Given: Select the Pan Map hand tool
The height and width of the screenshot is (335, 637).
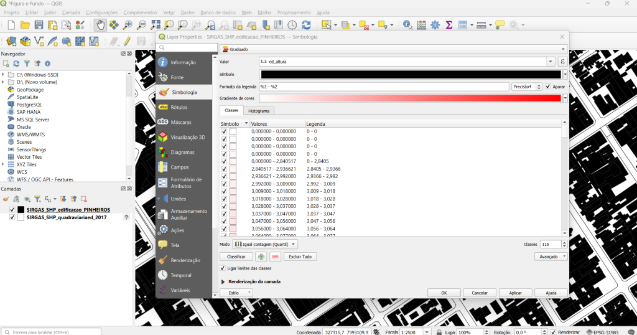Looking at the screenshot, I should (x=100, y=25).
